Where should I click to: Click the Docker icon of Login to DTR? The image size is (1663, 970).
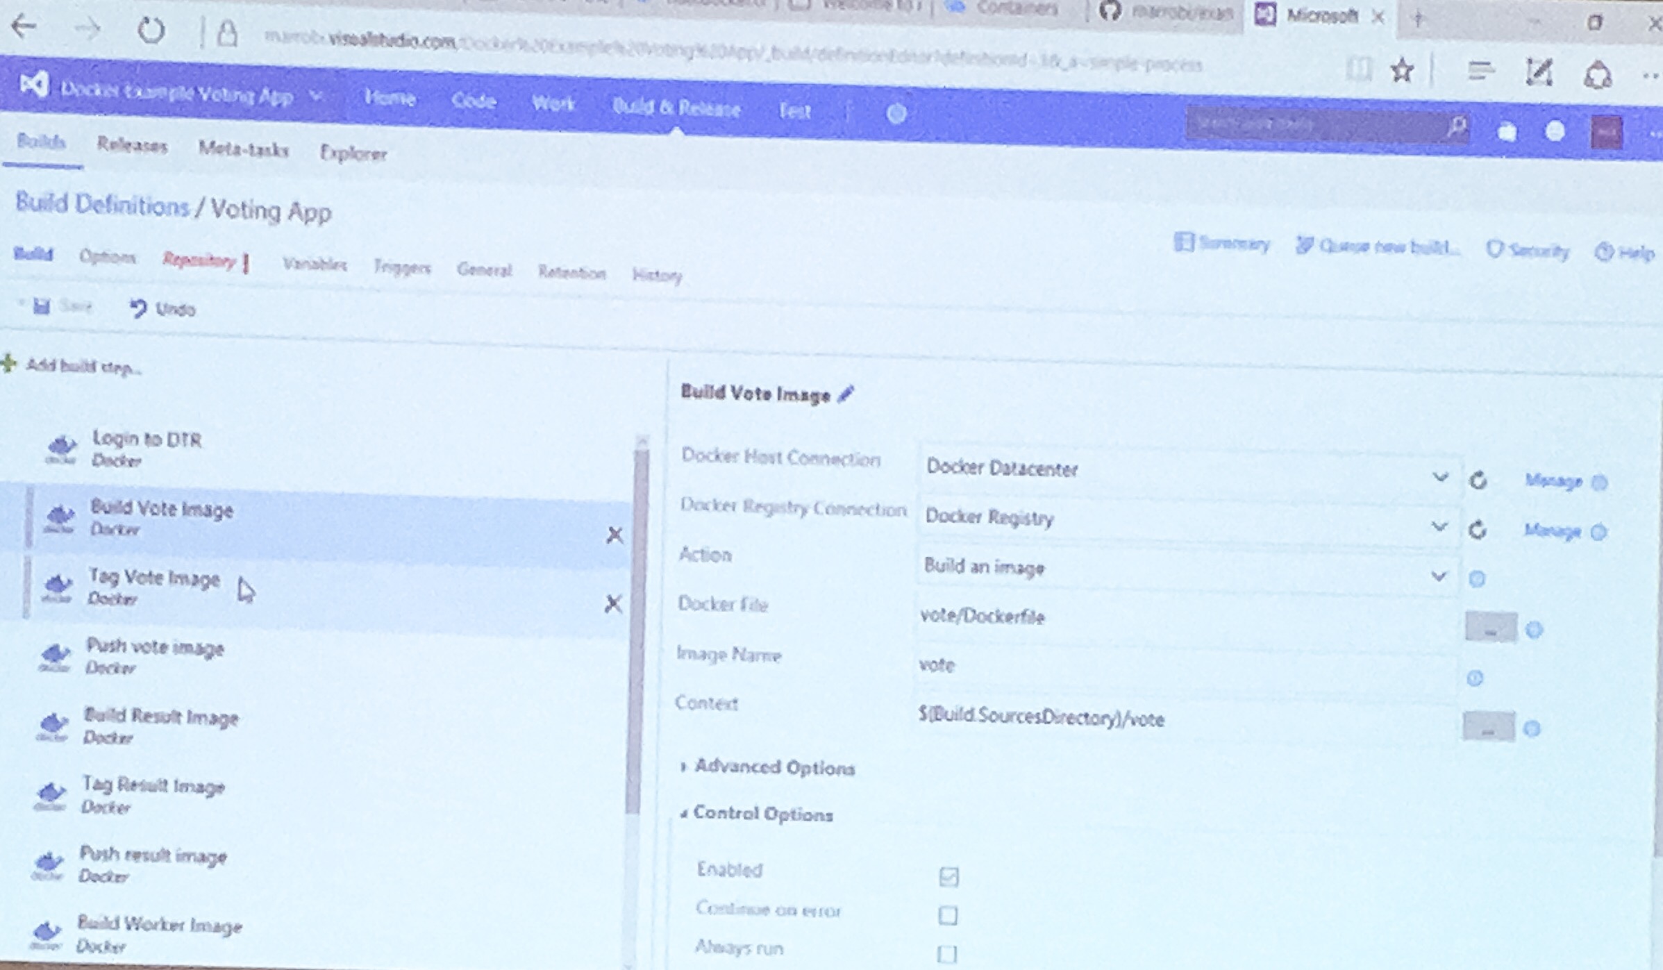(x=61, y=449)
